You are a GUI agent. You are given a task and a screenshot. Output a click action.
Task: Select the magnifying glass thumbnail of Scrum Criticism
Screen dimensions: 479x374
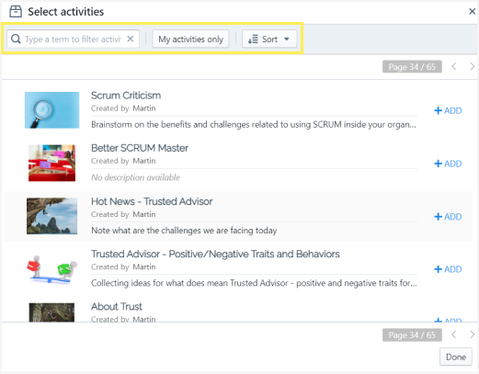click(x=51, y=110)
